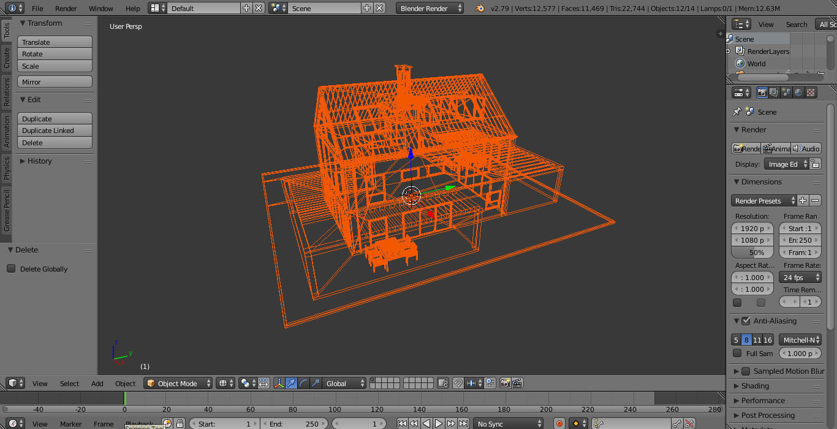Click the Translate button
837x429 pixels.
[55, 42]
